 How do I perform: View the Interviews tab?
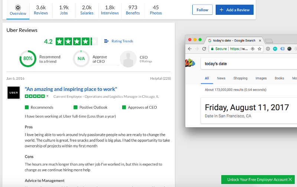(x=110, y=10)
